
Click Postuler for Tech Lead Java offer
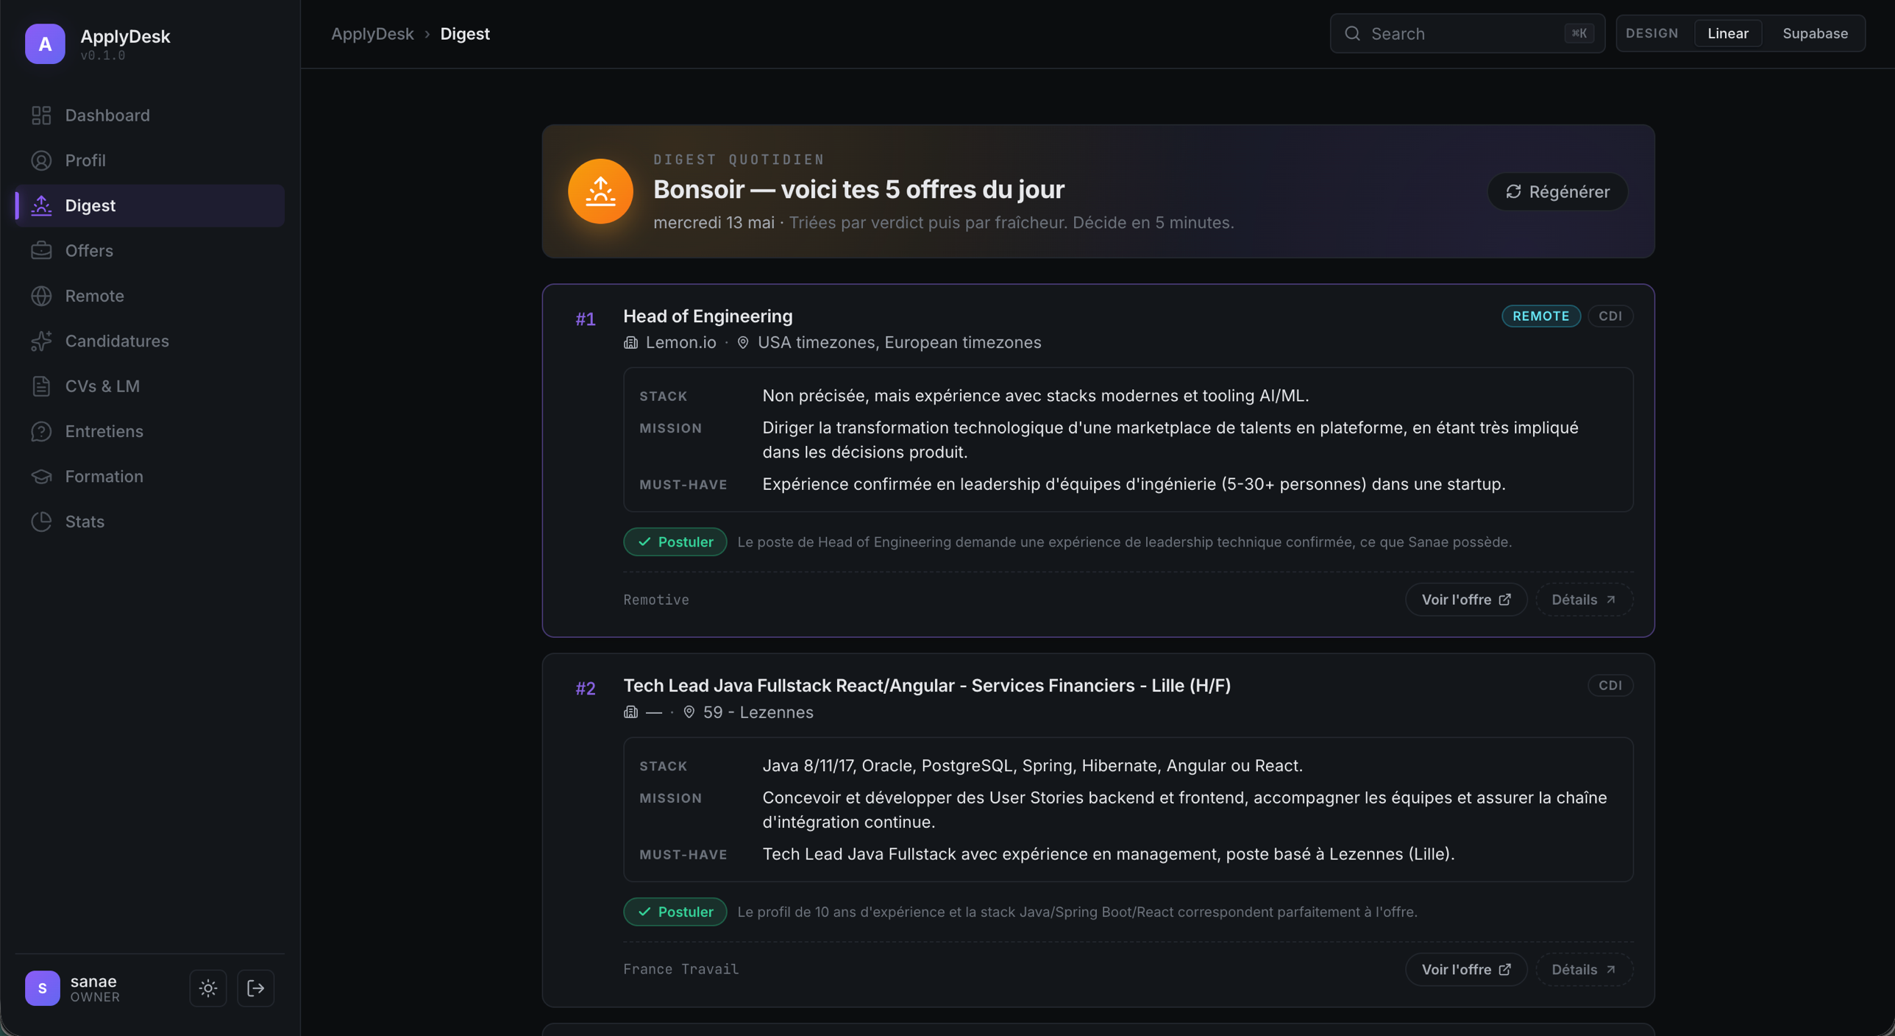[x=675, y=912]
